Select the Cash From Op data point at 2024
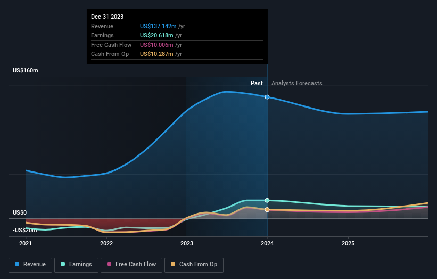Image resolution: width=437 pixels, height=279 pixels. 267,210
